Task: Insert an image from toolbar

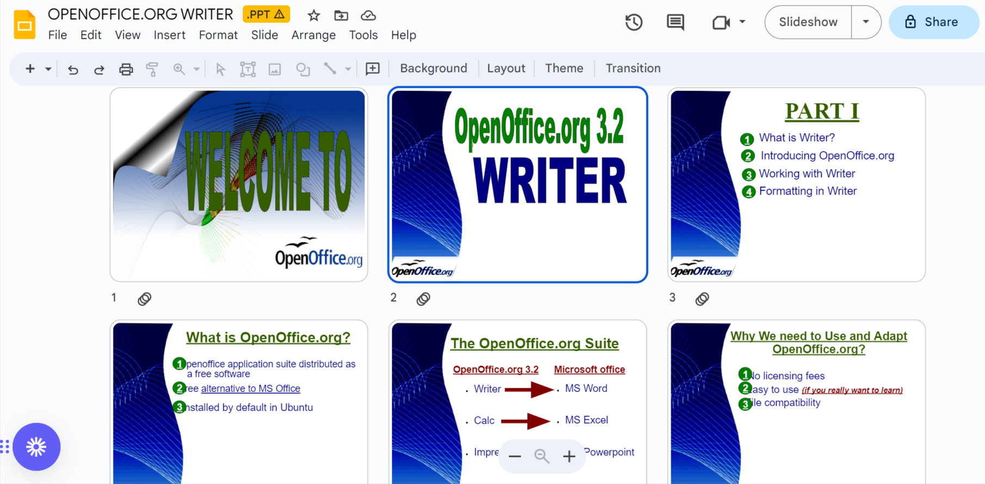Action: (275, 69)
